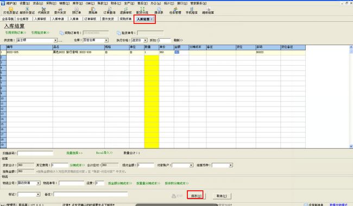Open the 统计 menu

[169, 3]
